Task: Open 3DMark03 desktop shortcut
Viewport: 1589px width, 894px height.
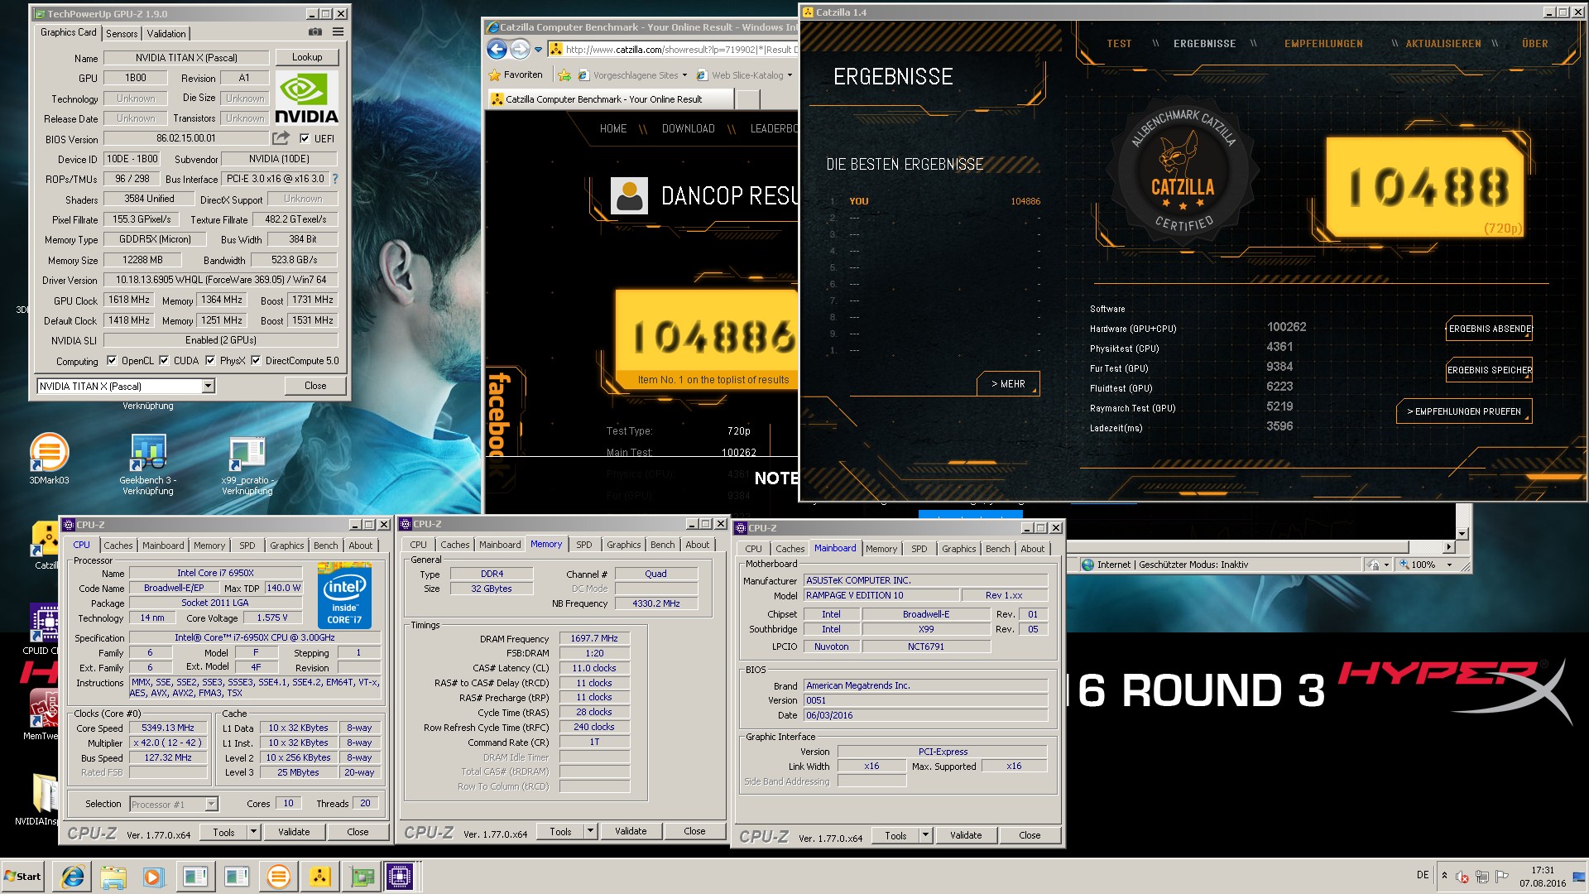Action: click(49, 458)
